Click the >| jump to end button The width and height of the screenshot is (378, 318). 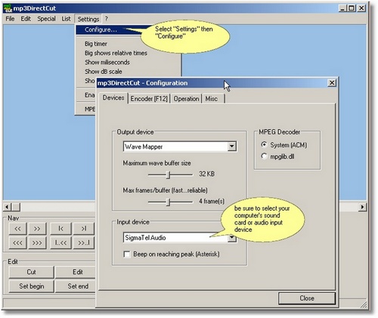(84, 229)
